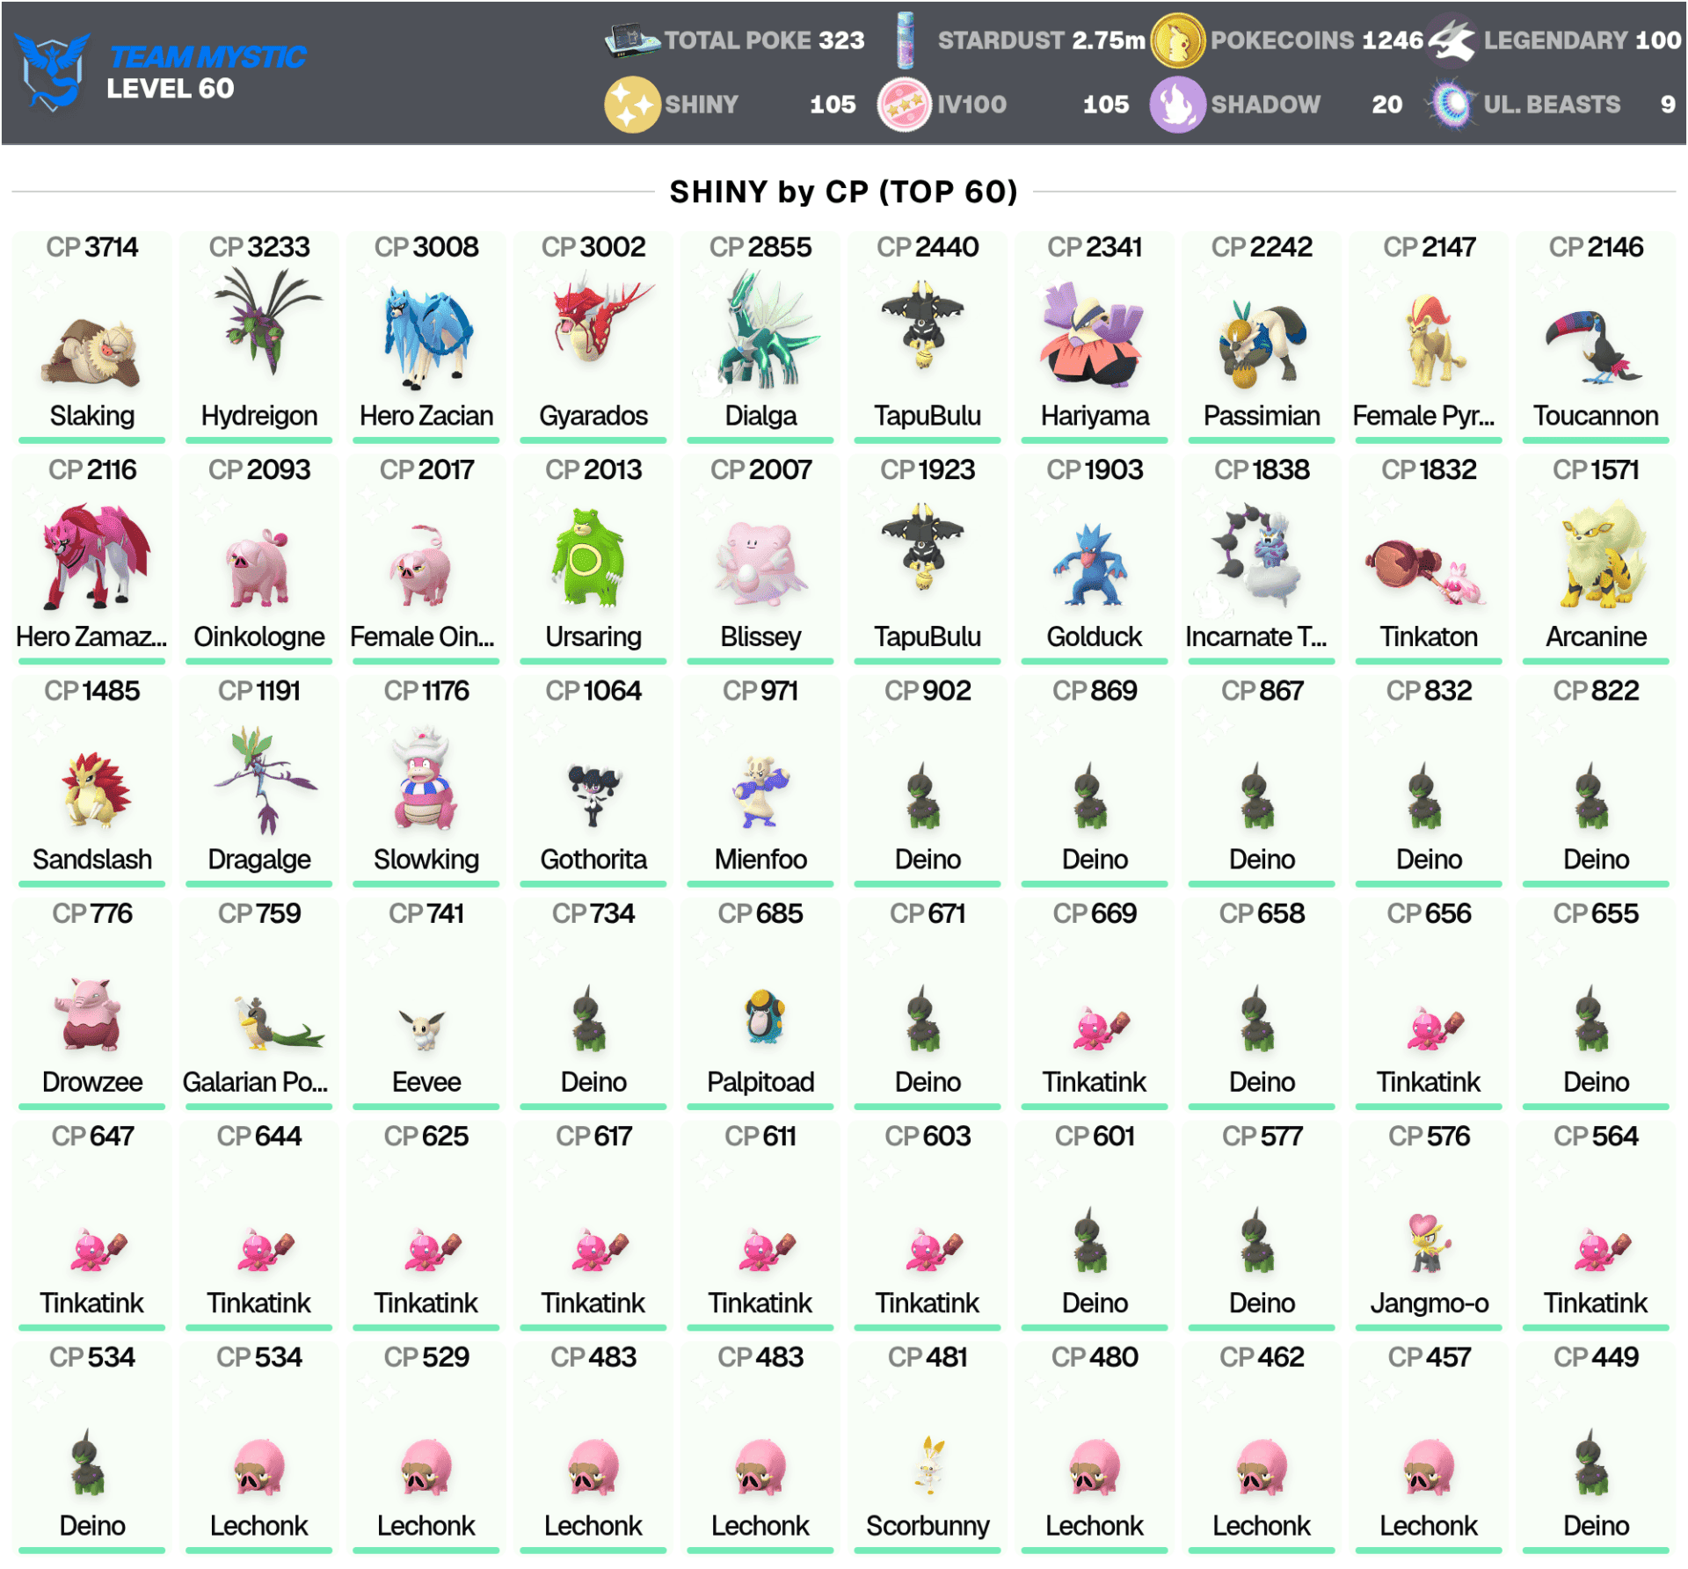1688x1569 pixels.
Task: Click the Dragalge sprite
Action: (x=264, y=780)
